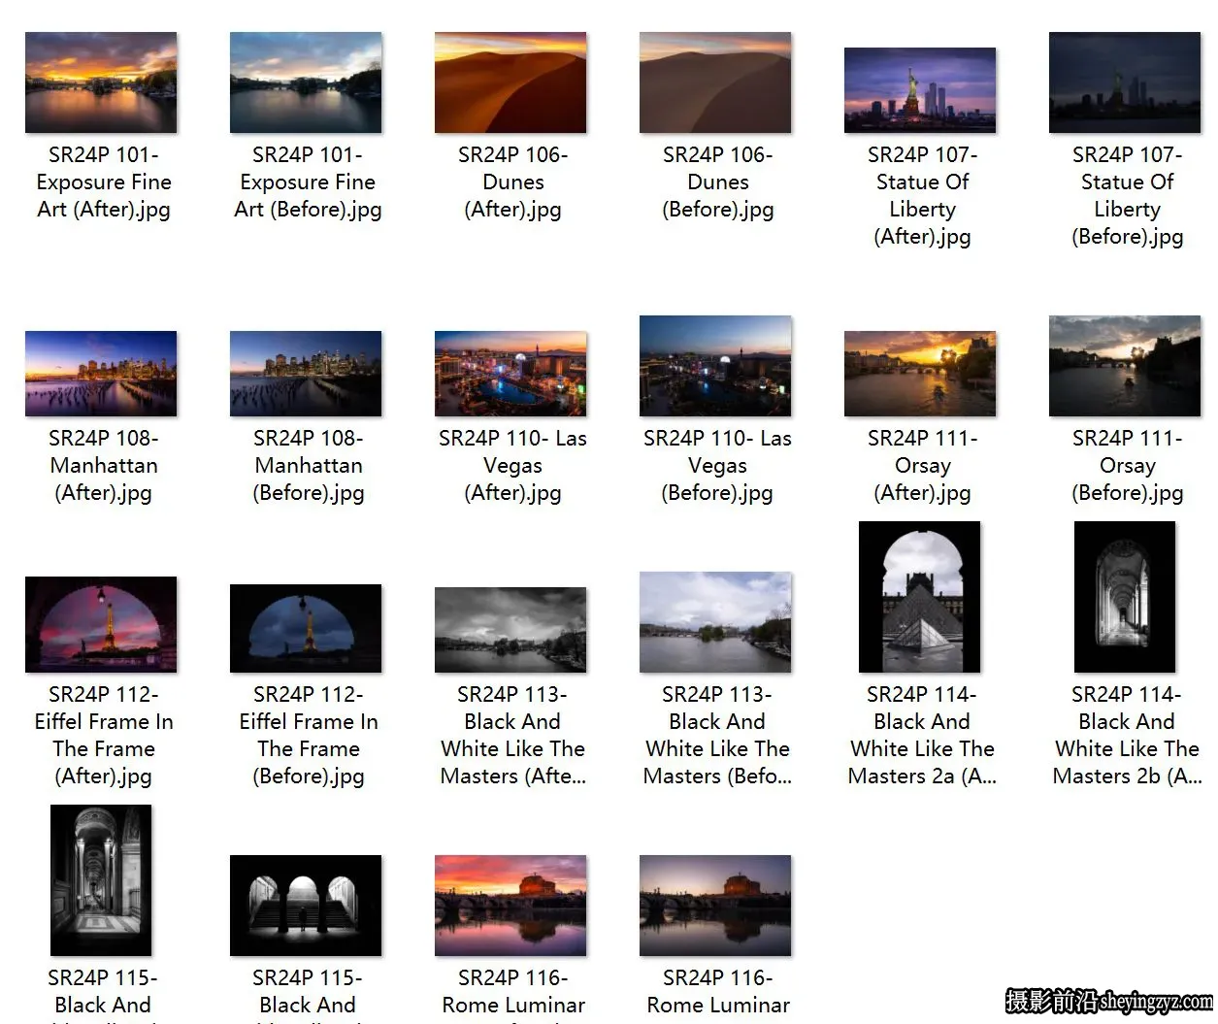Click the SR24P 115 vaulted corridor thumbnail
The image size is (1218, 1024).
click(x=101, y=880)
